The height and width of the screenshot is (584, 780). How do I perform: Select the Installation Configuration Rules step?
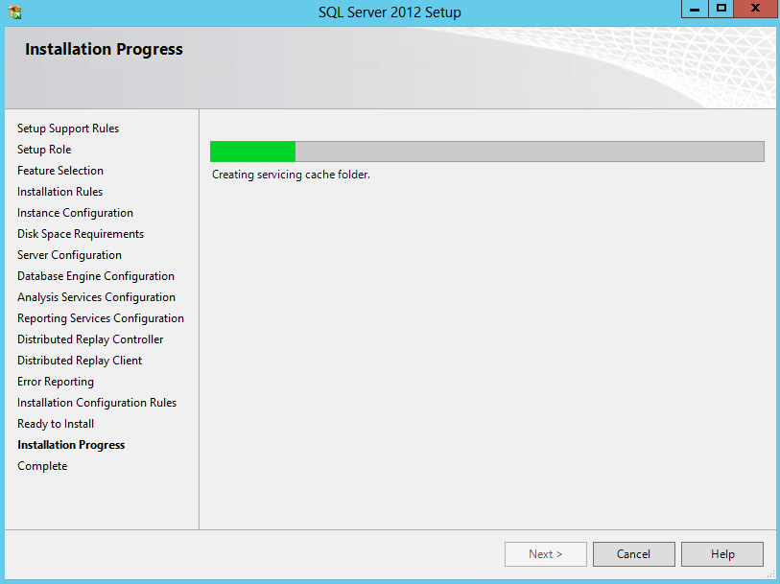point(97,403)
